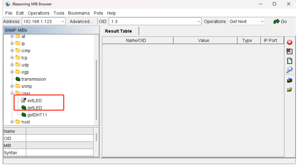This screenshot has height=165, width=297.
Task: Click the open folder icon
Action: [289, 90]
